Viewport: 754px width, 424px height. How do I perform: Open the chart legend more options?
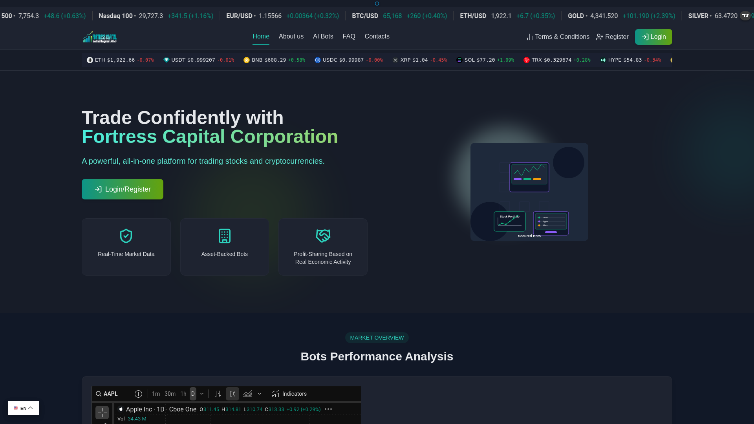(328, 409)
